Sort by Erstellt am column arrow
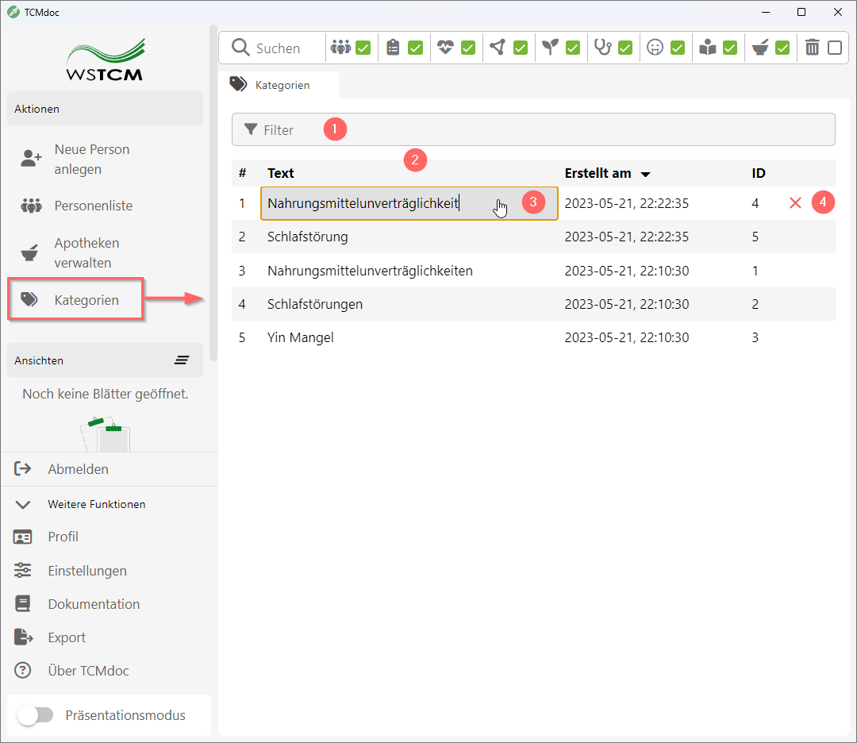 coord(646,174)
